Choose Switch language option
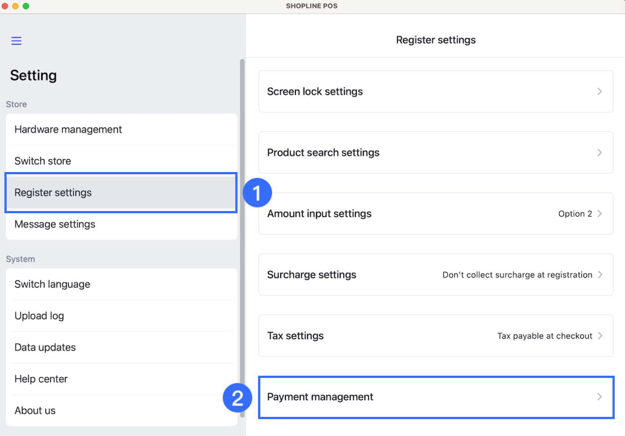This screenshot has width=625, height=436. 52,284
